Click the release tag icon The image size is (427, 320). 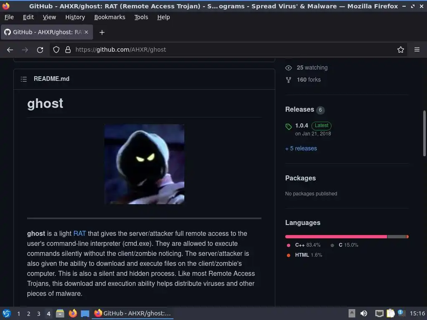[289, 127]
